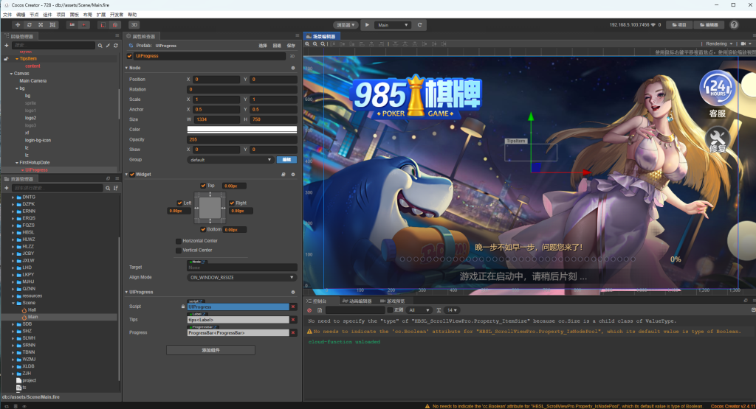The width and height of the screenshot is (756, 409).
Task: Open the console All log filter dropdown
Action: tap(419, 310)
